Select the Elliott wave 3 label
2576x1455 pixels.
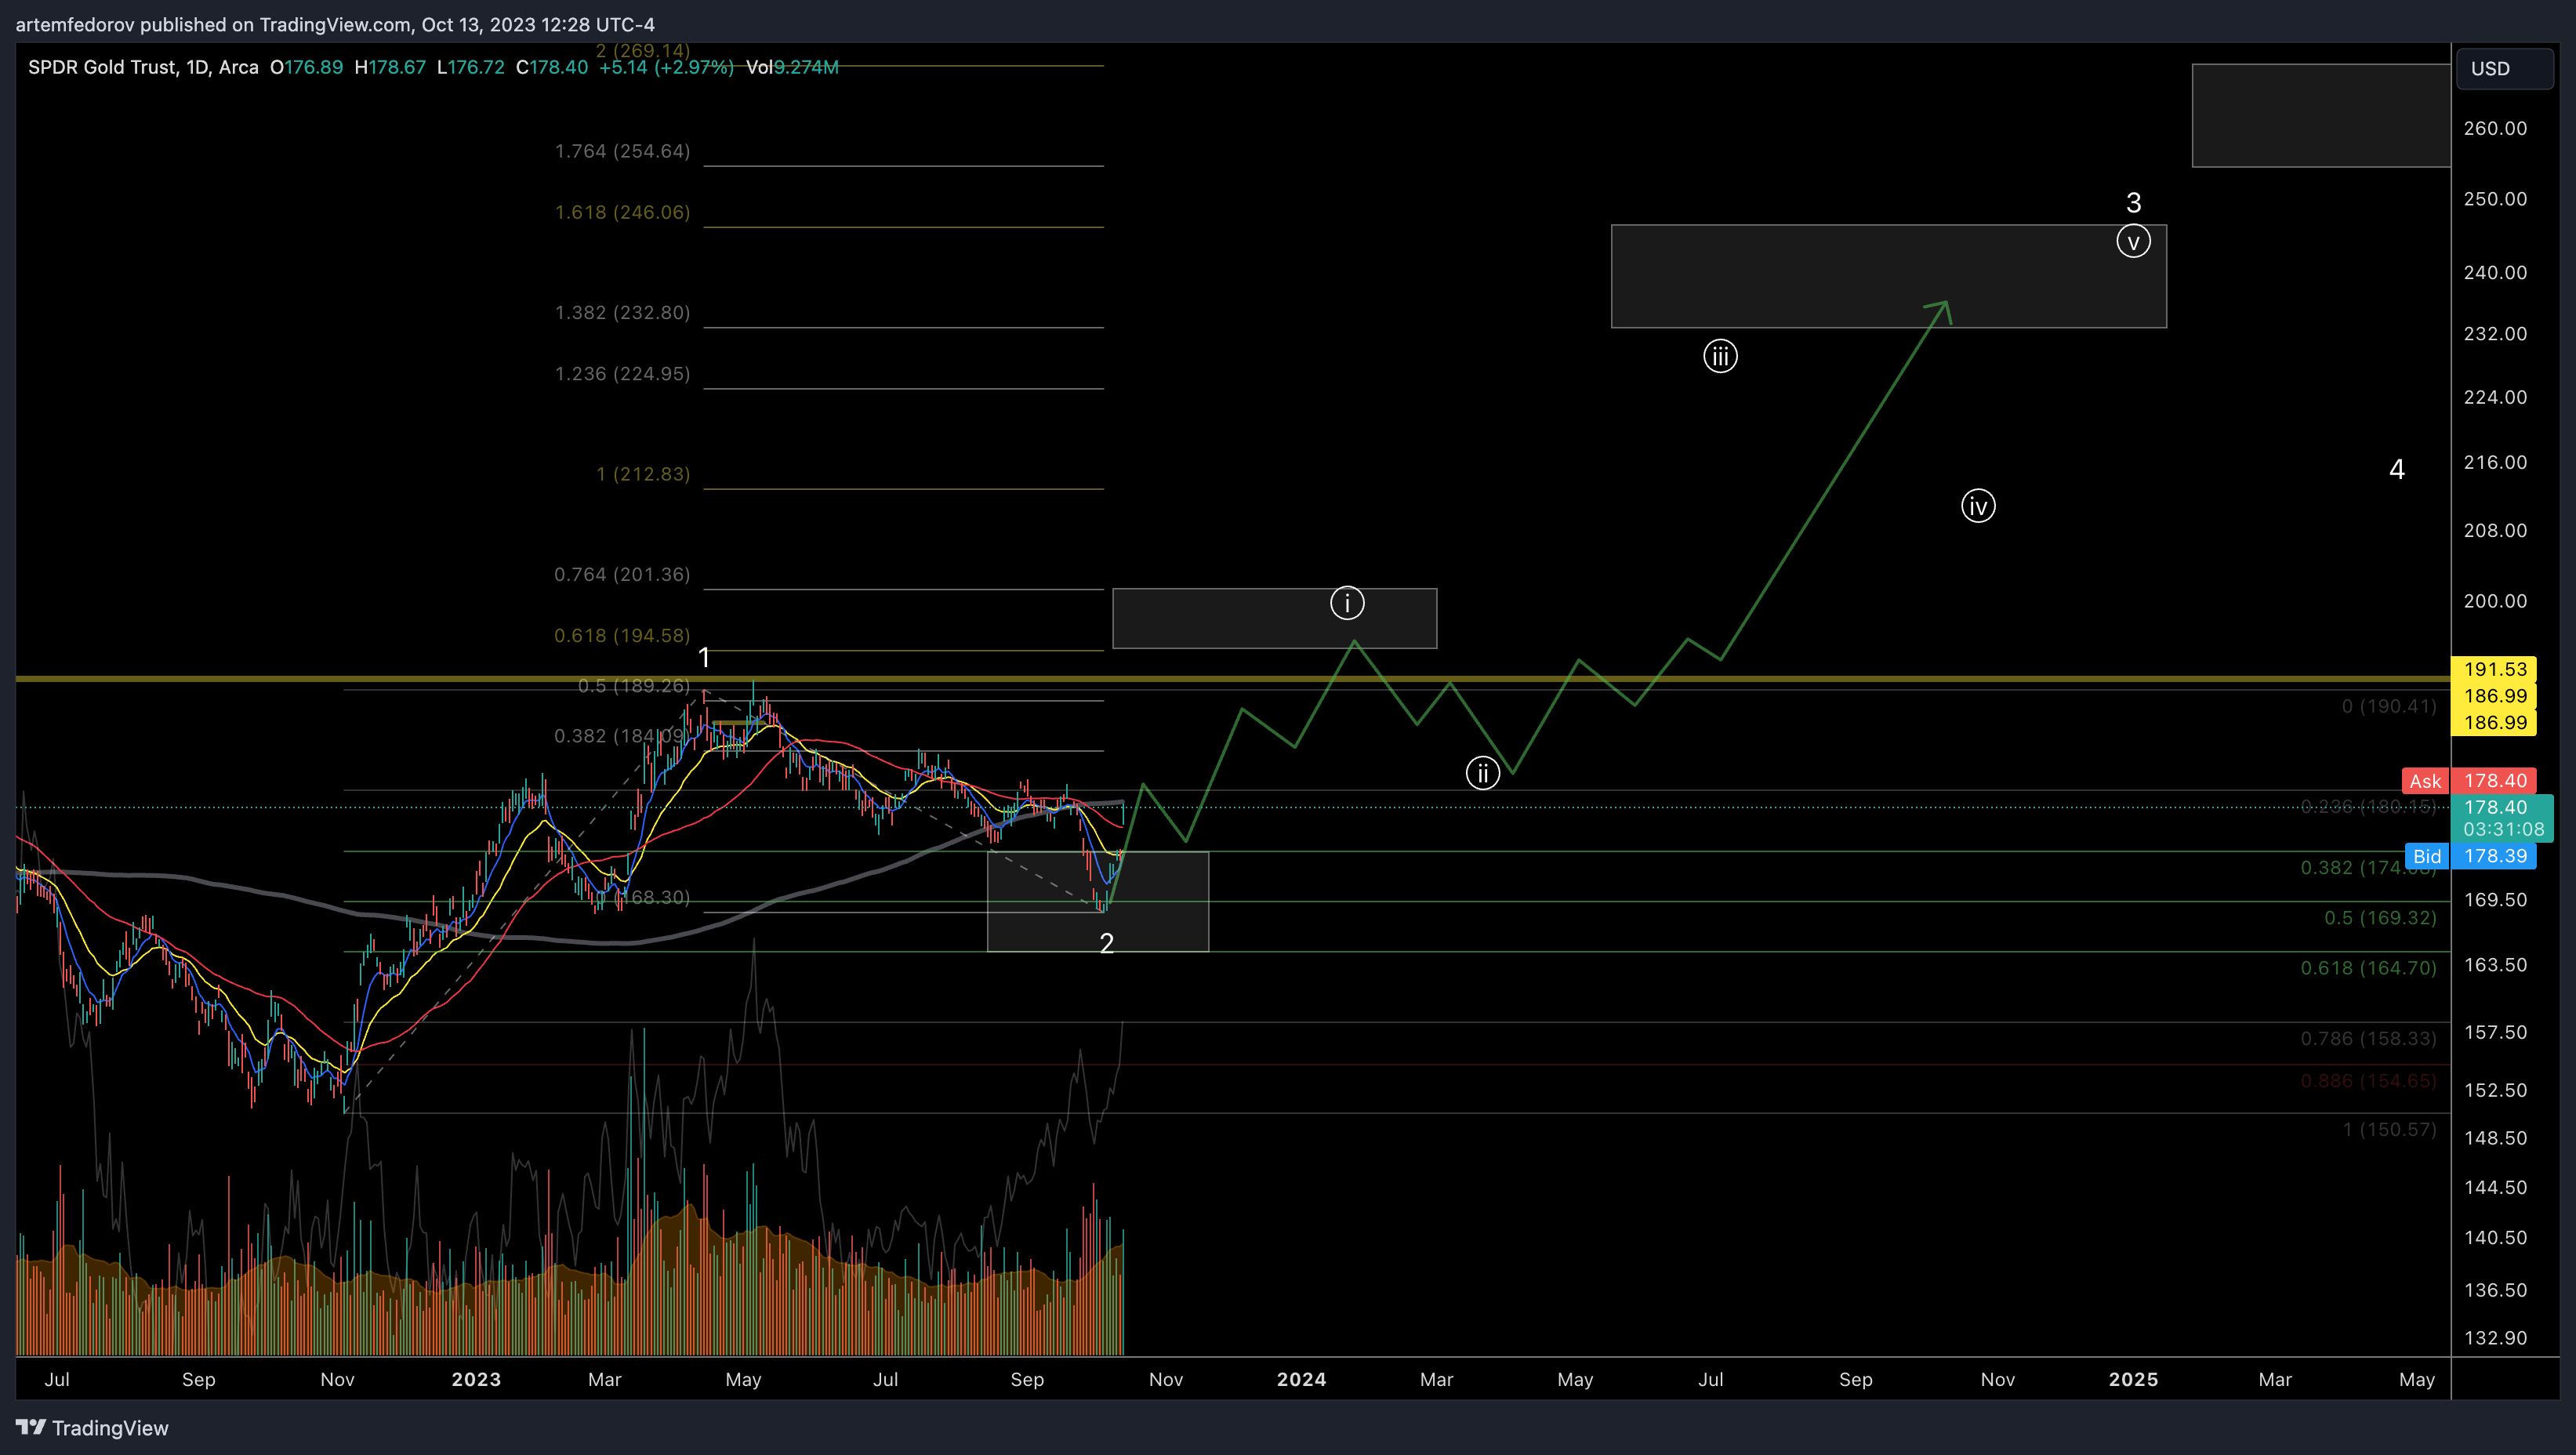(2133, 203)
